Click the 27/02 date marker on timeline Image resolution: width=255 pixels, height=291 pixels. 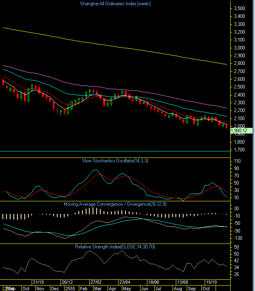(x=95, y=282)
